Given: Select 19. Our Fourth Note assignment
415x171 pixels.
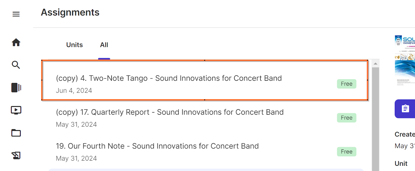Looking at the screenshot, I should click(157, 146).
